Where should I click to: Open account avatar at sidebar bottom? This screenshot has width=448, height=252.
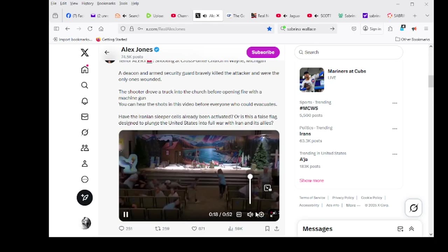pyautogui.click(x=86, y=223)
